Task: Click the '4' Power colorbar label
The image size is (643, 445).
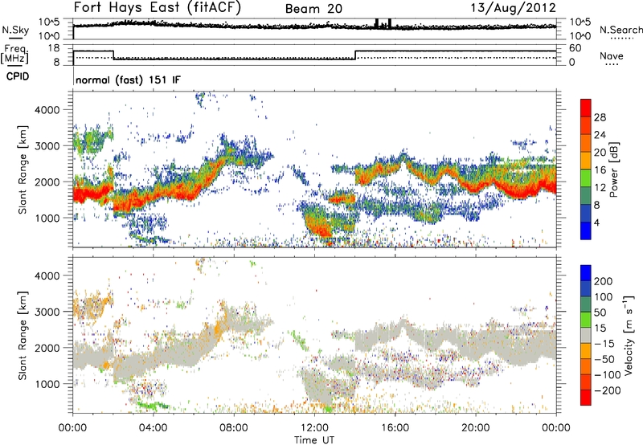Action: pyautogui.click(x=596, y=222)
